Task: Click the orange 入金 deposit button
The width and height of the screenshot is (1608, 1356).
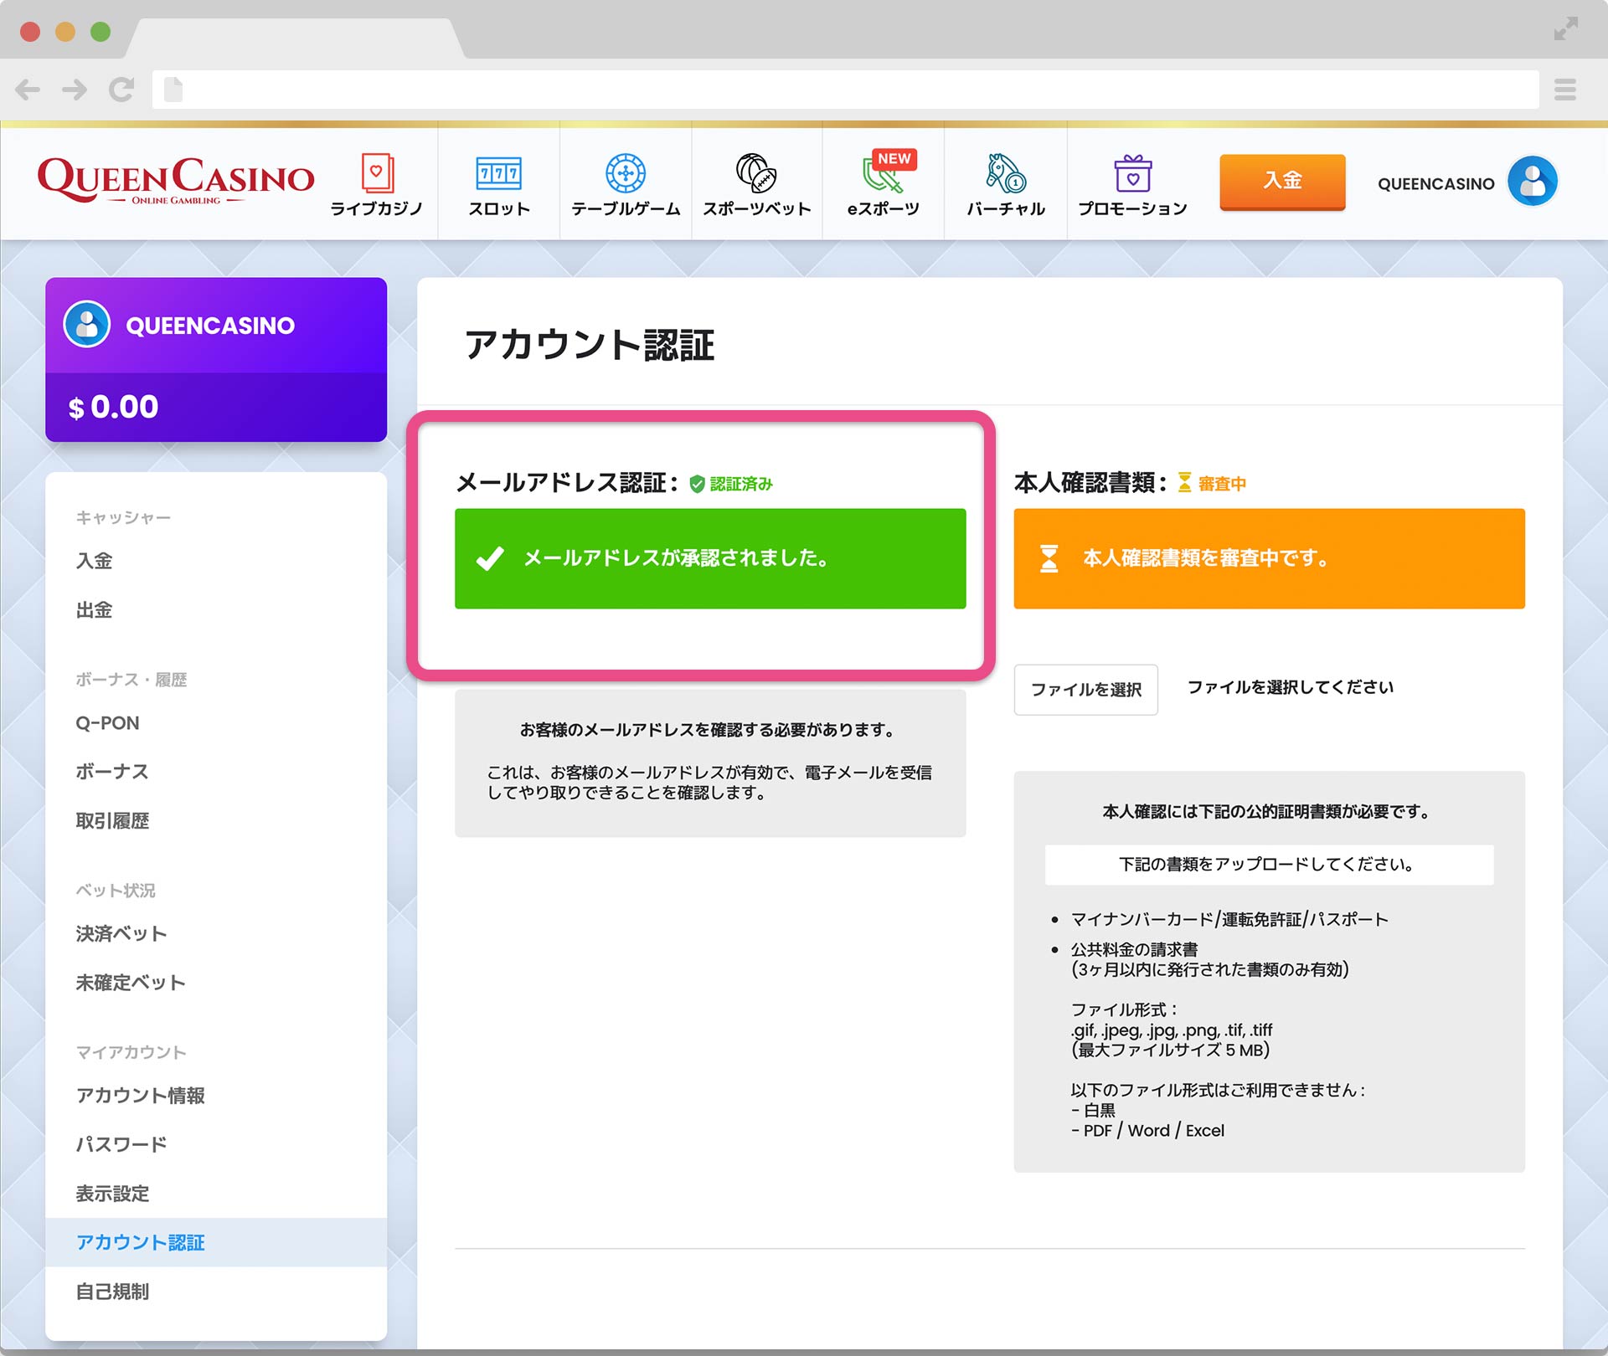Action: coord(1282,181)
